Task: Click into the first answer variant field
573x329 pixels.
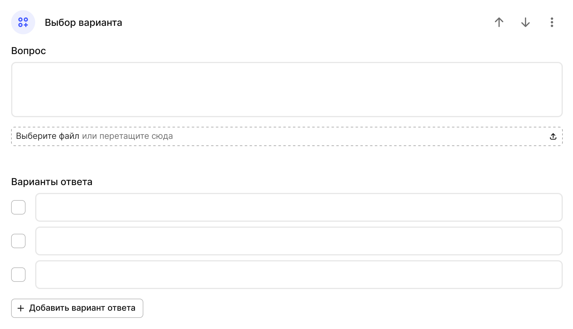Action: pos(299,207)
